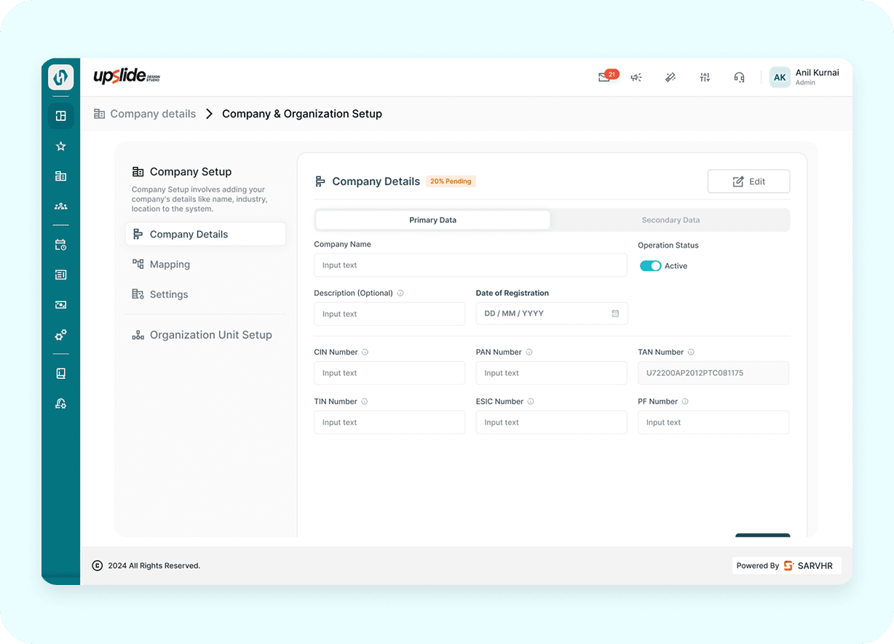
Task: Switch to the Secondary Data tab
Action: [x=670, y=219]
